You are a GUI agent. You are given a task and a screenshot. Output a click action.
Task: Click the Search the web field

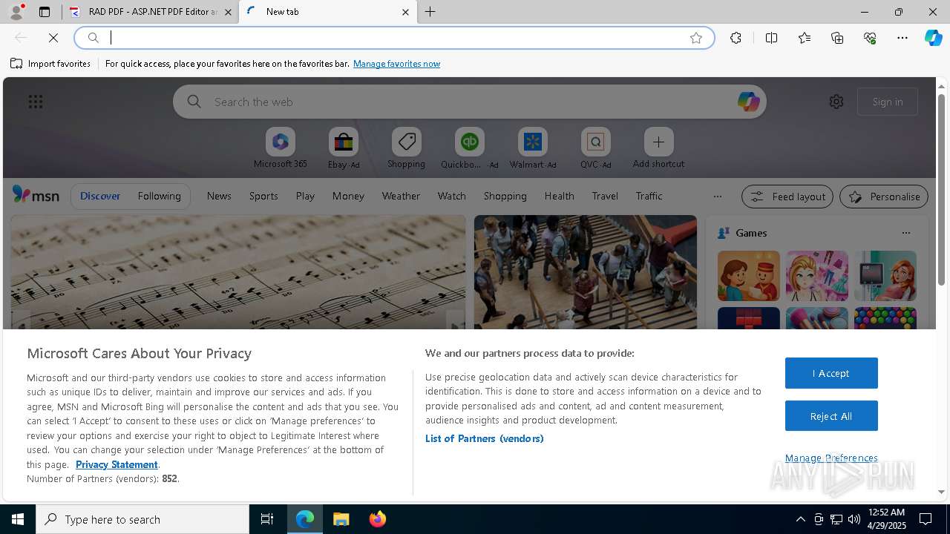point(471,102)
